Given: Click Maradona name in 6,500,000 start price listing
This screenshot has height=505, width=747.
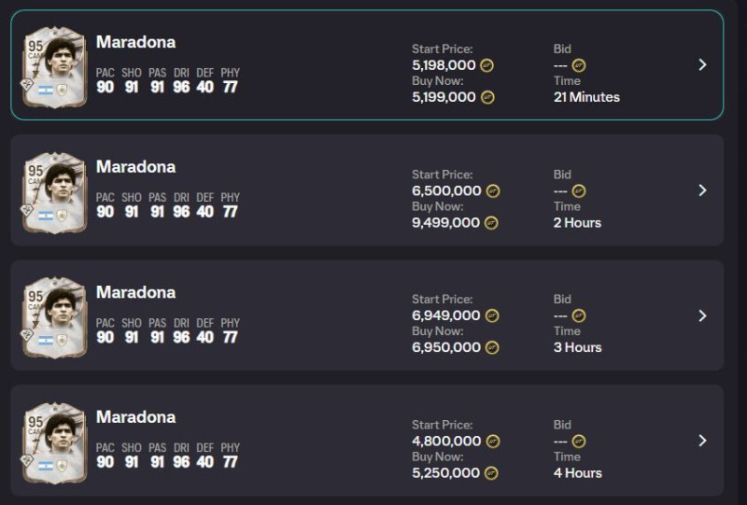Looking at the screenshot, I should (x=135, y=167).
